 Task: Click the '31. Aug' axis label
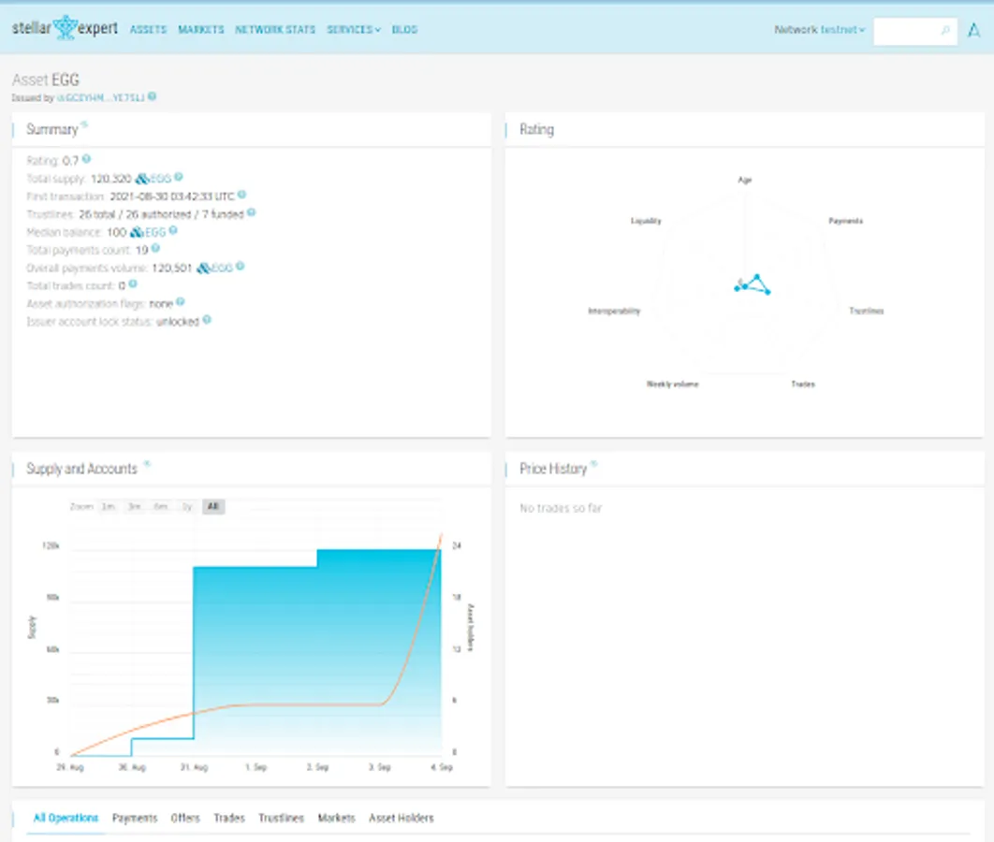[x=194, y=767]
